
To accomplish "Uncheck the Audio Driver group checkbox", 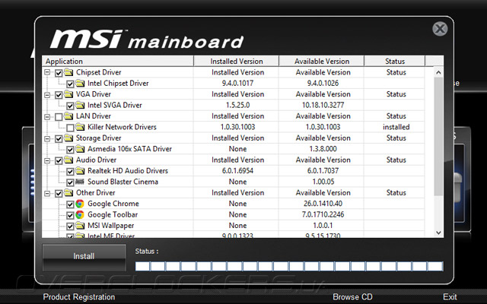I will [59, 160].
